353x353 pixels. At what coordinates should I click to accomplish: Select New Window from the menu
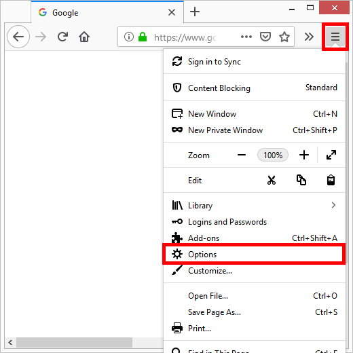coord(255,114)
